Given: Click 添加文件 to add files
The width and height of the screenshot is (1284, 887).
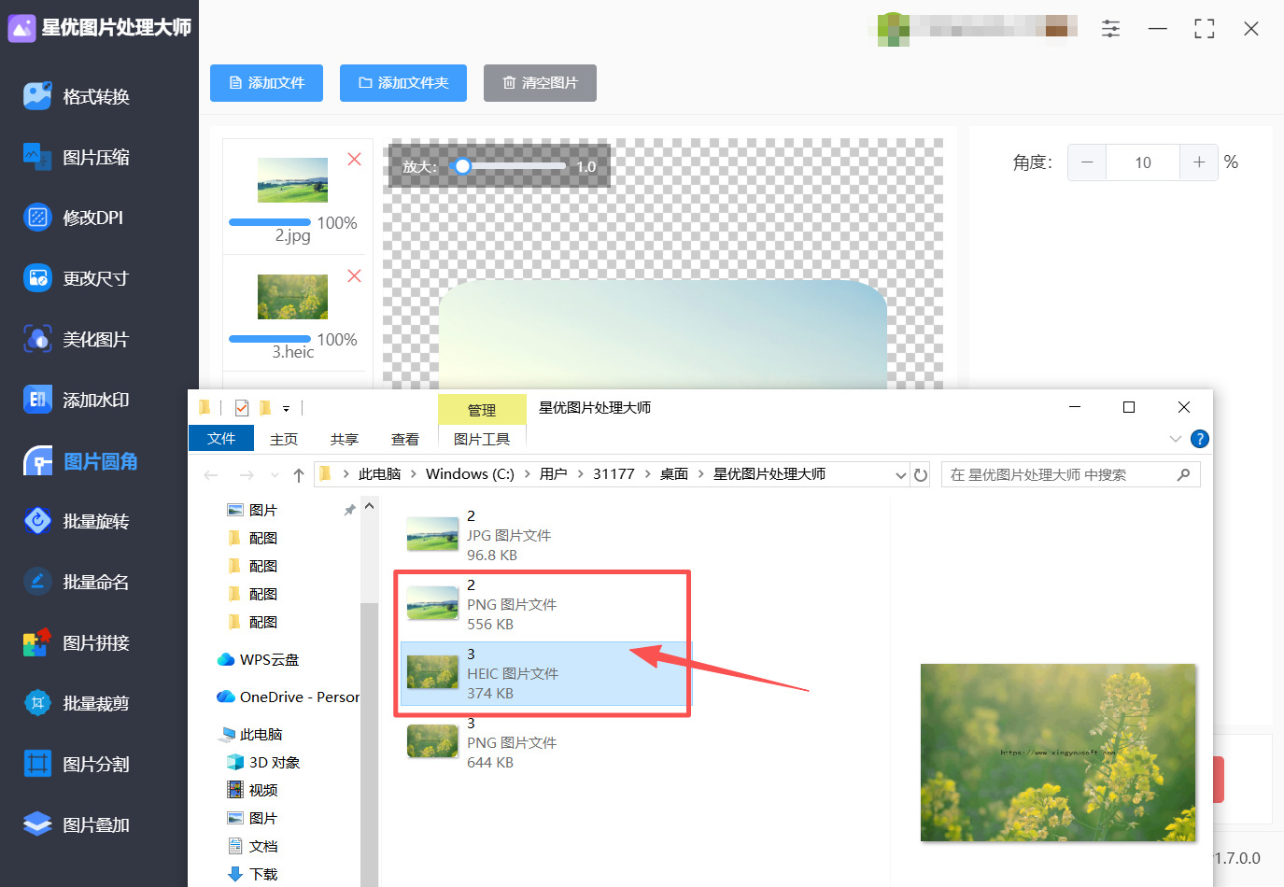Looking at the screenshot, I should 266,83.
